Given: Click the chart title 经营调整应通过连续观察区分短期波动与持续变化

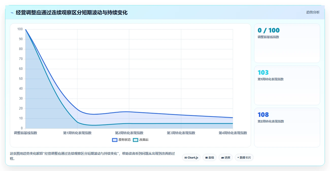Looking at the screenshot, I should 72,12.
